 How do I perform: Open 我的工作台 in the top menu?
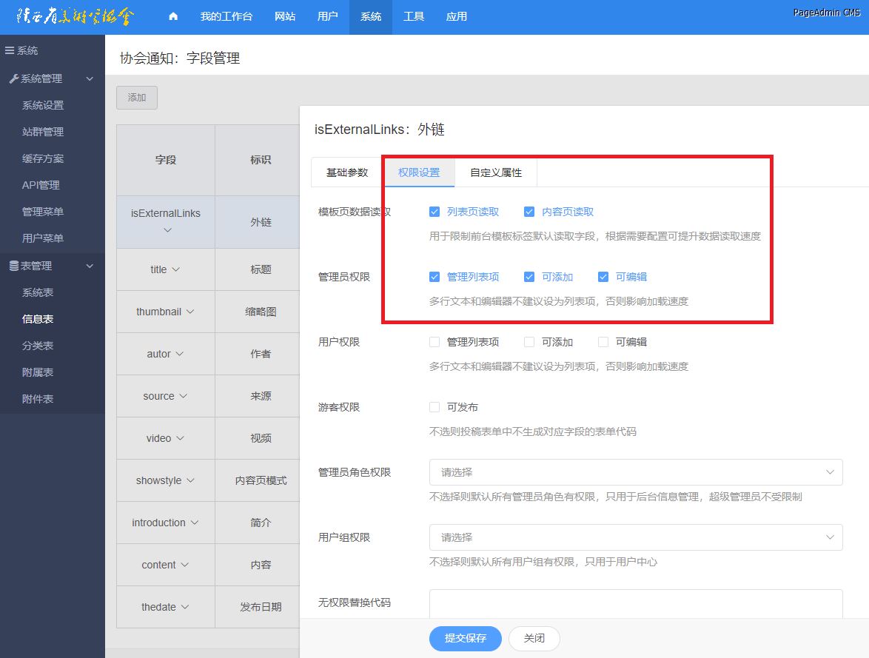(226, 16)
